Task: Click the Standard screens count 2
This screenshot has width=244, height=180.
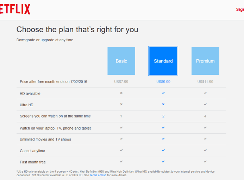Action: [x=163, y=116]
